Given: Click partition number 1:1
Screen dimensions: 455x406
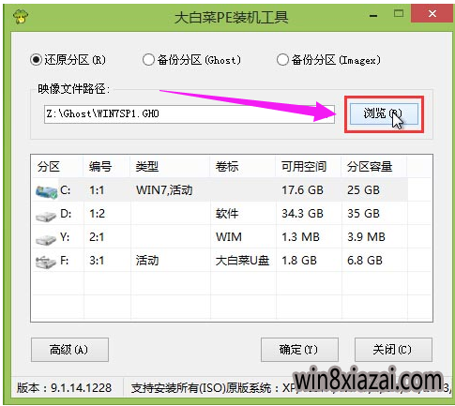Looking at the screenshot, I should (x=97, y=190).
